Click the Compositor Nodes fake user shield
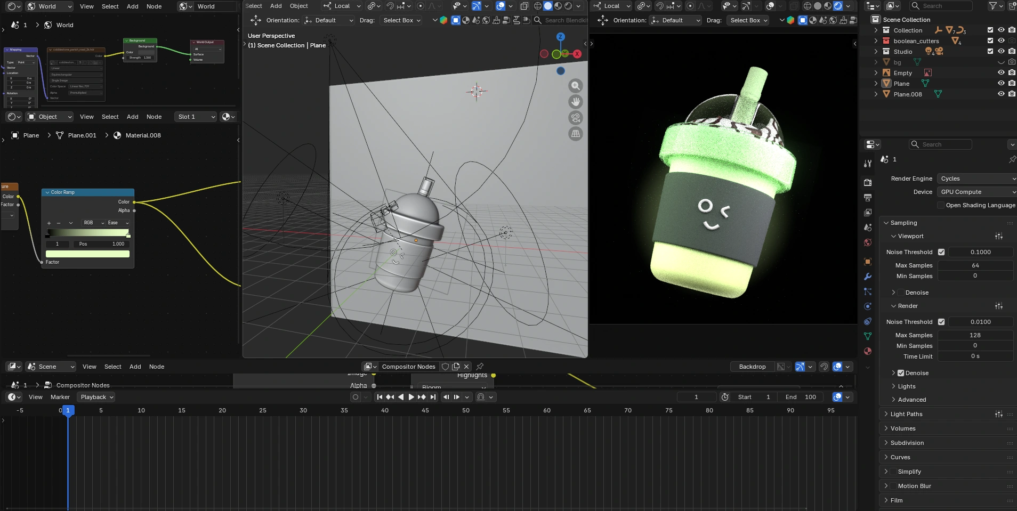This screenshot has height=511, width=1017. coord(446,367)
